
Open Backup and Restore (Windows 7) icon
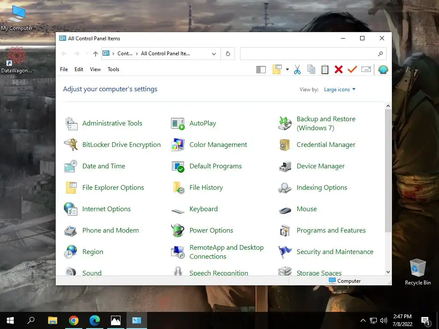[x=285, y=123]
